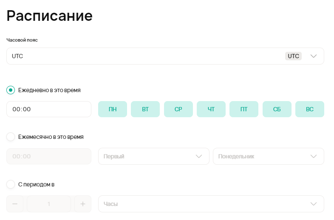Toggle the ЧТ weekday chip
Image resolution: width=334 pixels, height=220 pixels.
tap(211, 109)
